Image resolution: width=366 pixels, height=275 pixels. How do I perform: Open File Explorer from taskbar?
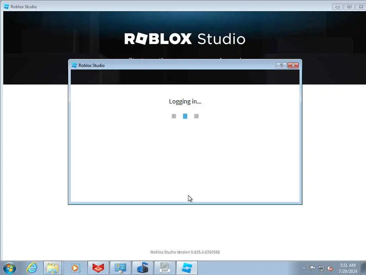click(53, 268)
